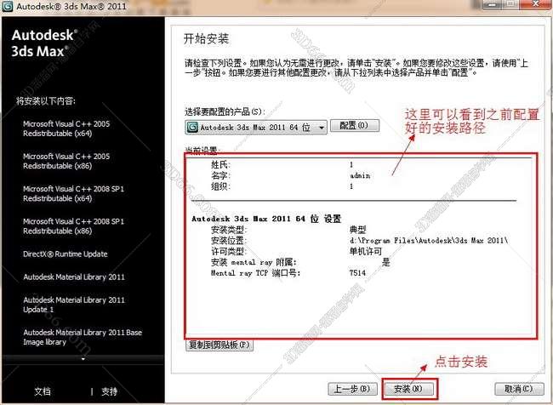Open the product selection dropdown

255,128
